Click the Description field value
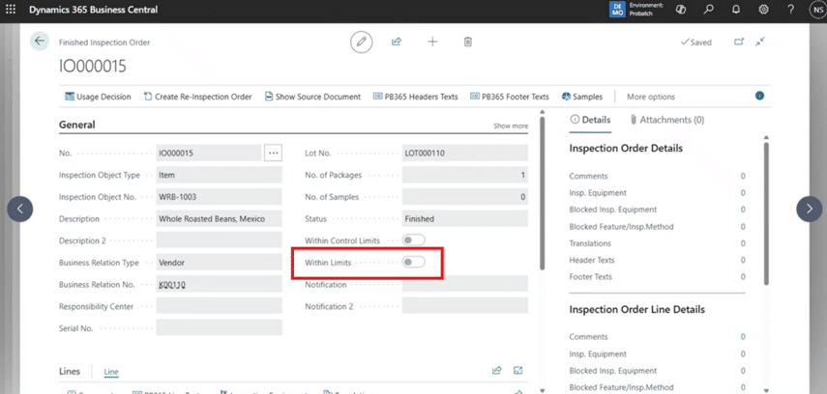Screen dimensions: 827x394 pyautogui.click(x=219, y=218)
